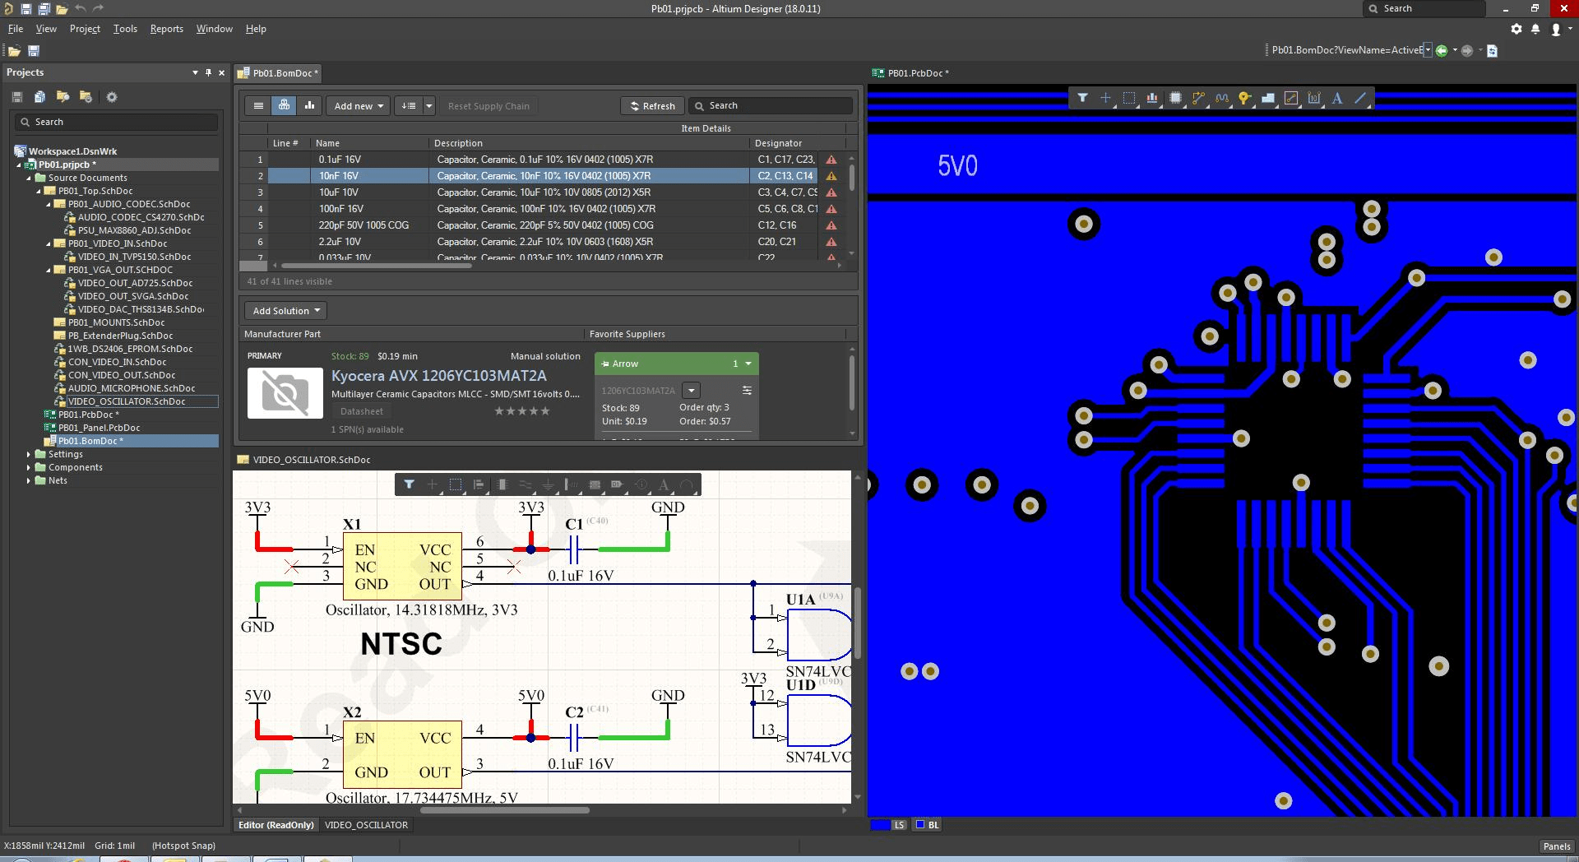Open the Reports menu
Viewport: 1579px width, 862px height.
[166, 28]
